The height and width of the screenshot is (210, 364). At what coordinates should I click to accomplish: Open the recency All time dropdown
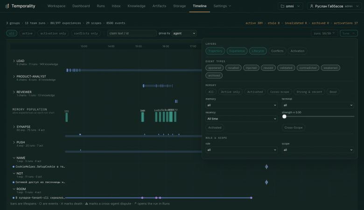[241, 119]
